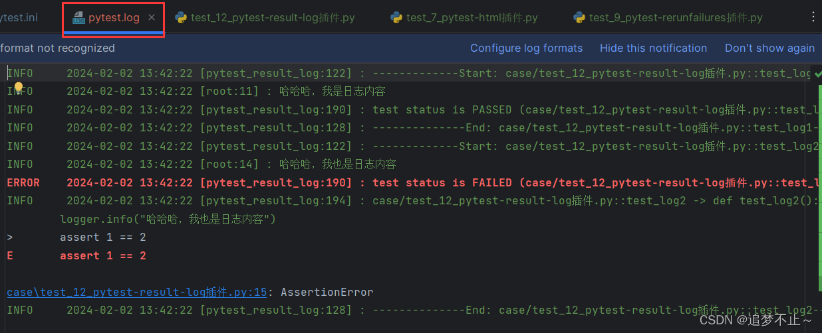
Task: Click Python icon on test_7 tab
Action: click(396, 18)
